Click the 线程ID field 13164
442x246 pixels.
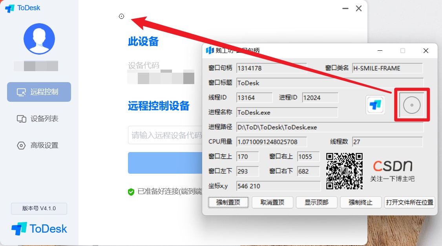[254, 97]
